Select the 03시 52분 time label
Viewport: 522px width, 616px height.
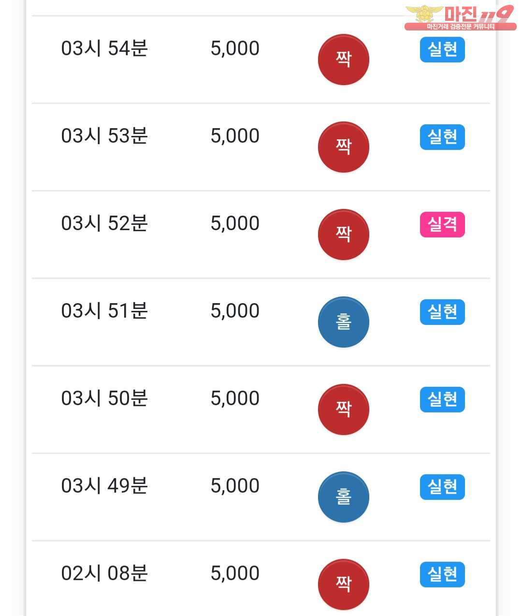[104, 223]
